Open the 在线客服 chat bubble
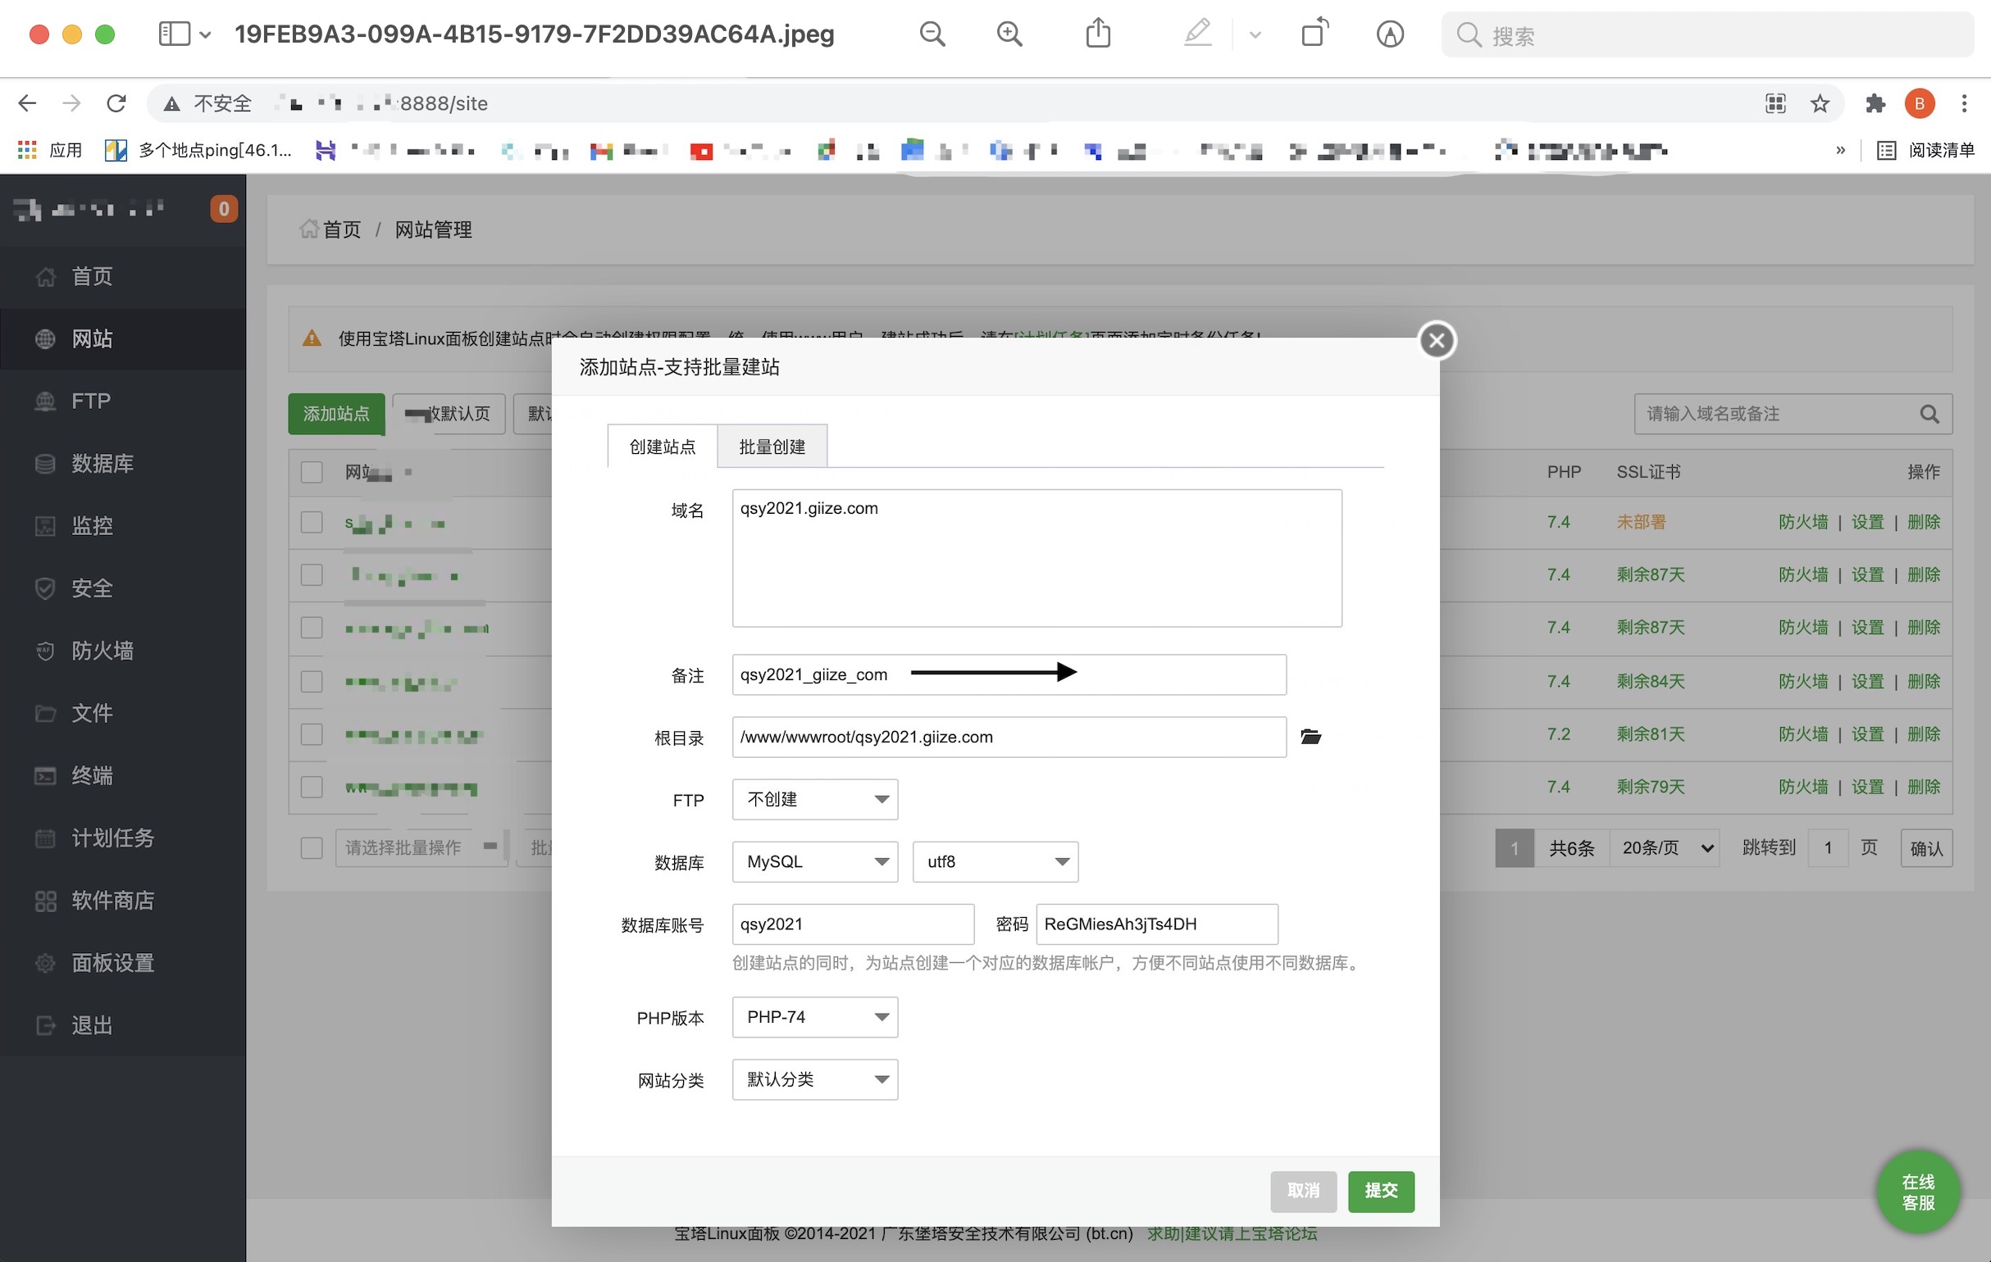The image size is (1991, 1262). coord(1917,1192)
